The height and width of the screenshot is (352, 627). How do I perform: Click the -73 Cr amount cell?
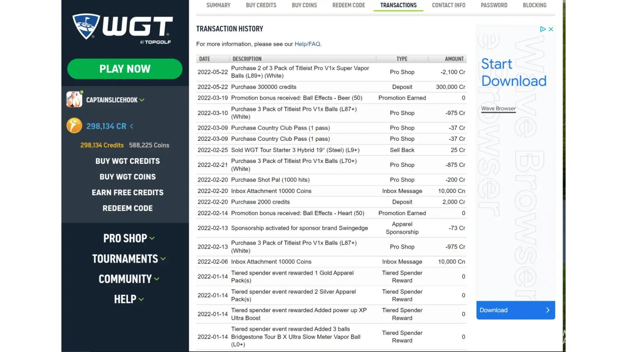[457, 228]
